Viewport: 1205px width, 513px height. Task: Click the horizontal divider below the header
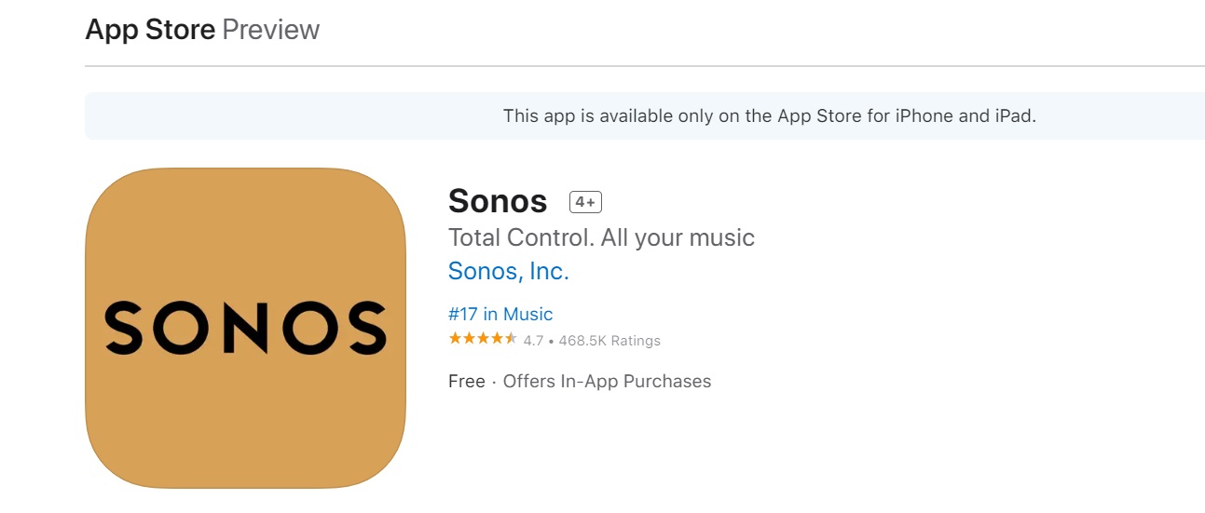[x=644, y=66]
